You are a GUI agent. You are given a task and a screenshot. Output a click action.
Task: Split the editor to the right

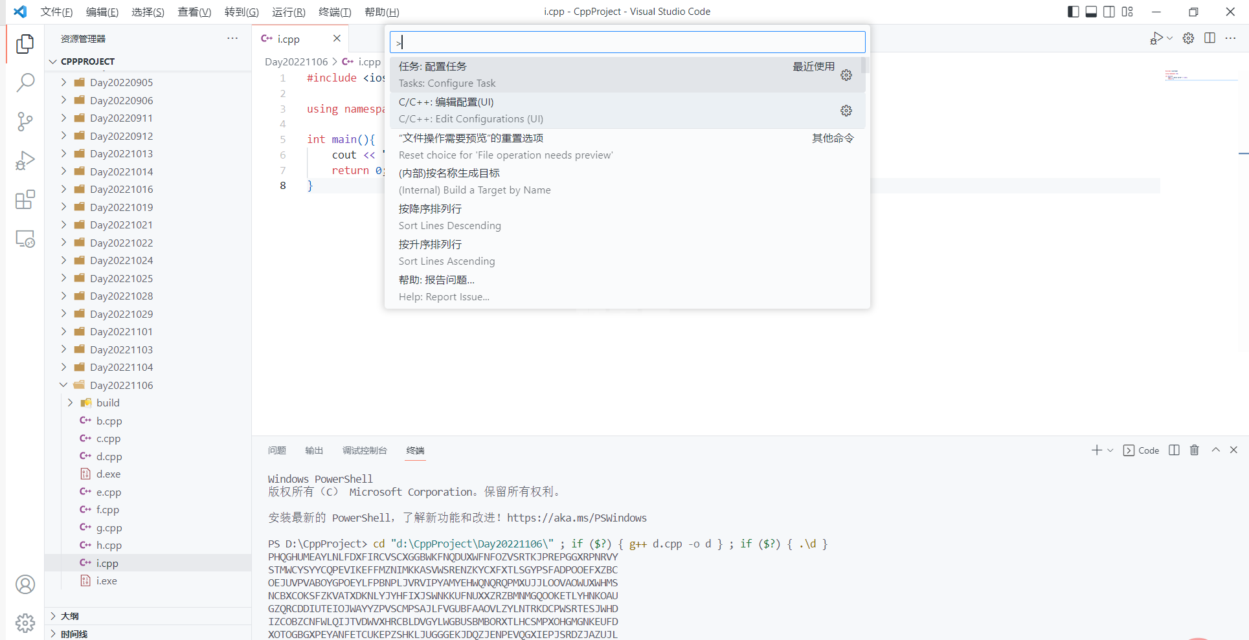[x=1210, y=38]
